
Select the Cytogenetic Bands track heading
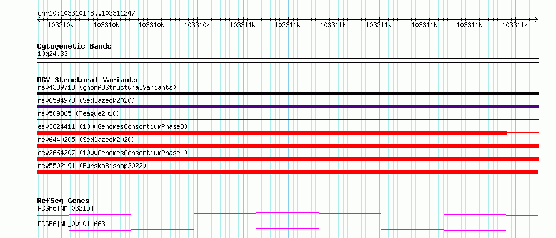tap(74, 46)
